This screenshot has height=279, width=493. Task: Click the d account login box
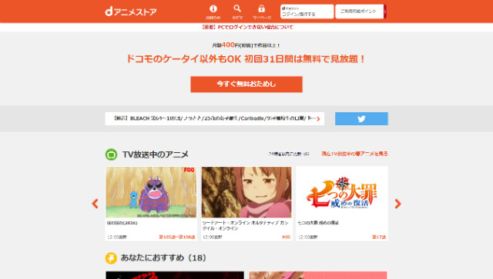click(x=307, y=12)
